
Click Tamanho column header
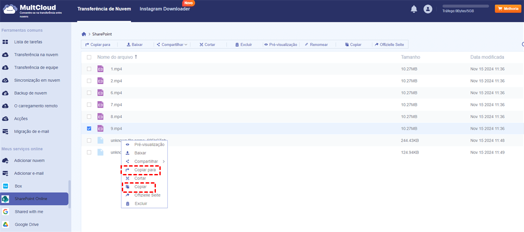pos(410,57)
